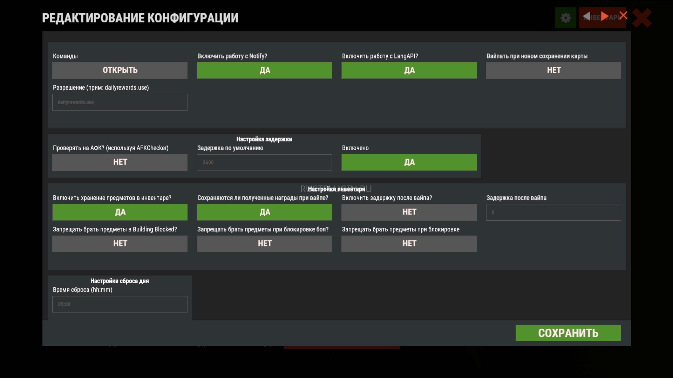Click the gray left arrow icon
The image size is (673, 378).
coord(587,16)
